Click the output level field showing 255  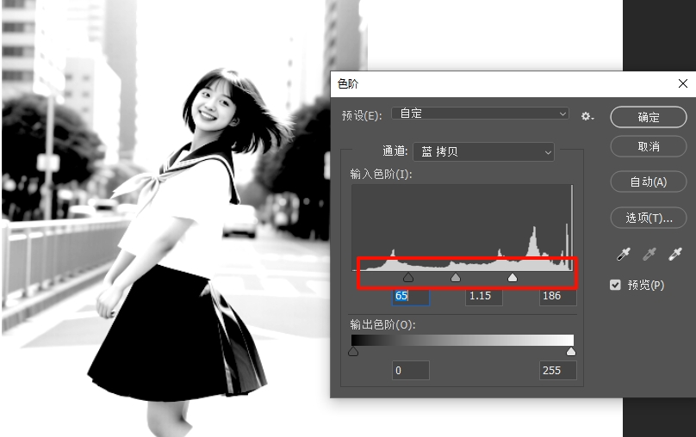558,371
